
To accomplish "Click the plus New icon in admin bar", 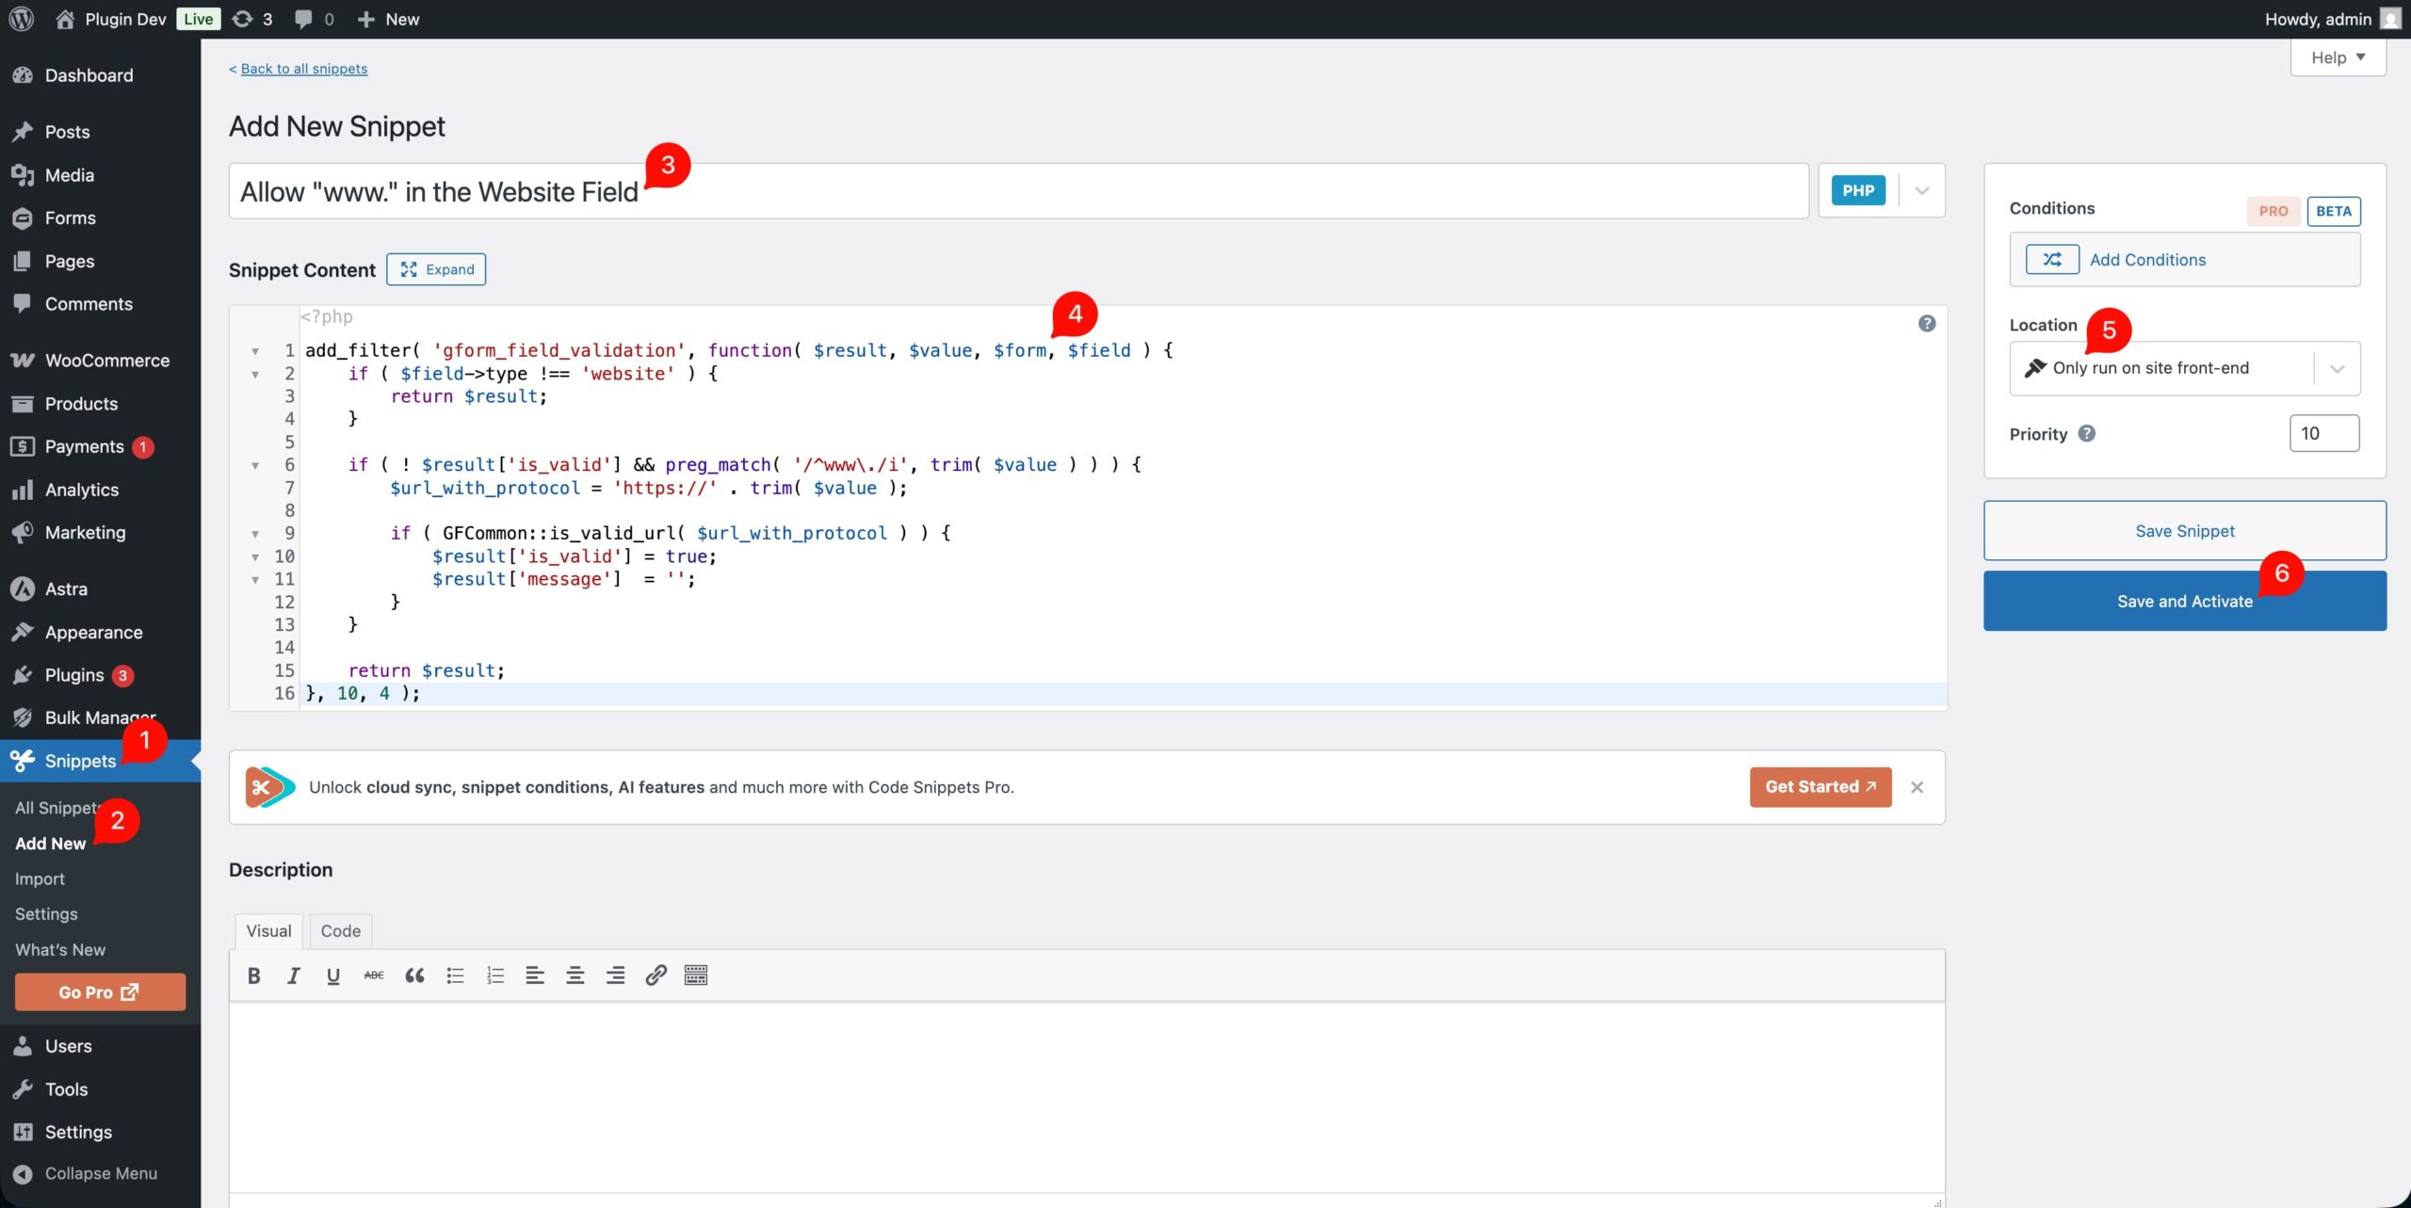I will [x=366, y=19].
